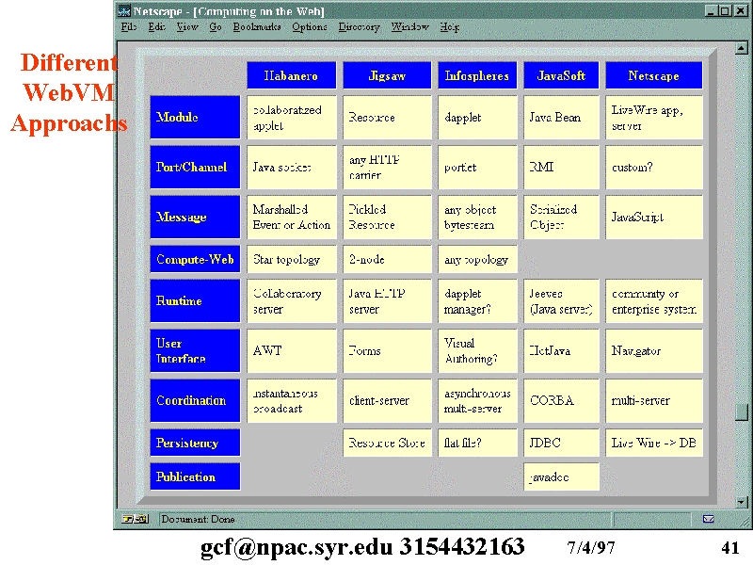This screenshot has height=565, width=753.
Task: Click the "custom?" cell
Action: coord(654,168)
